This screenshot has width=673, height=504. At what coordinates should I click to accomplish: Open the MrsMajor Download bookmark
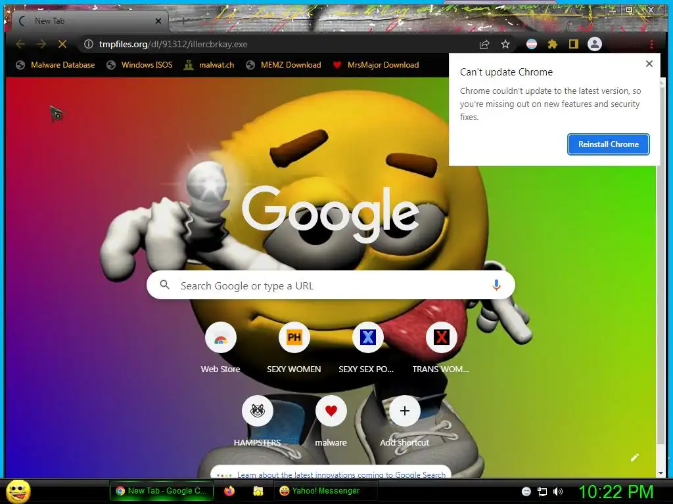point(376,65)
